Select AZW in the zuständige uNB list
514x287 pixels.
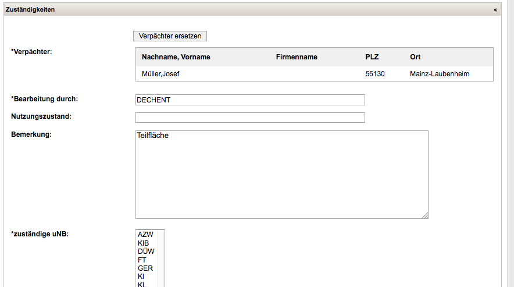(x=145, y=234)
